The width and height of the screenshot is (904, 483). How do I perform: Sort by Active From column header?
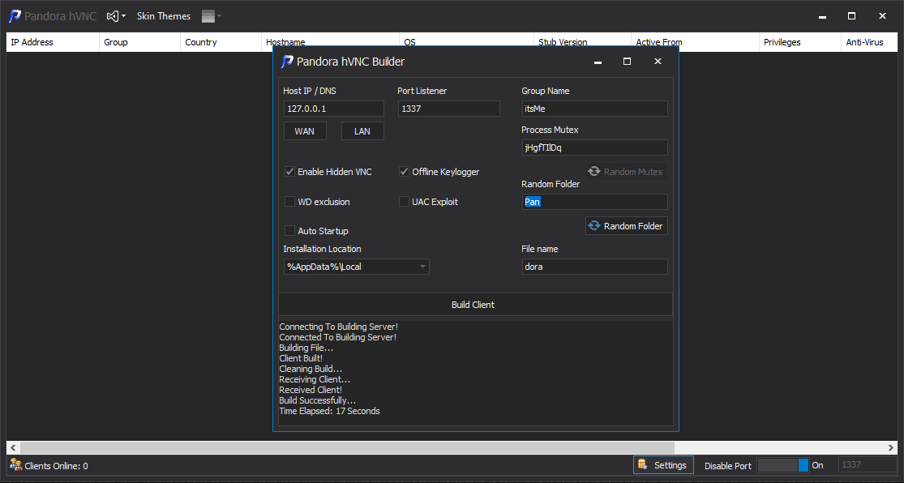click(695, 42)
